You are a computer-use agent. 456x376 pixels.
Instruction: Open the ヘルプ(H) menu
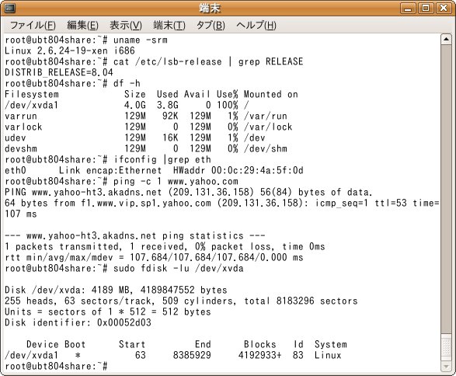256,26
